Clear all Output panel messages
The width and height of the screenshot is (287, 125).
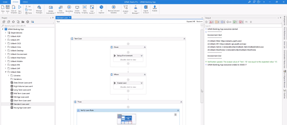(x=251, y=22)
